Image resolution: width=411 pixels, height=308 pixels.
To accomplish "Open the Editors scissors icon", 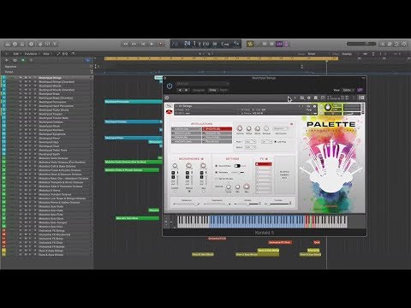I will pyautogui.click(x=55, y=44).
